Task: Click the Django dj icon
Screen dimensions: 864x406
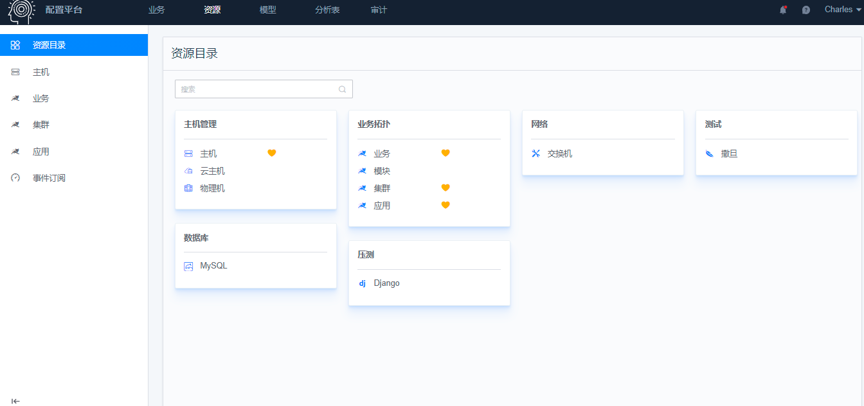Action: [x=362, y=283]
